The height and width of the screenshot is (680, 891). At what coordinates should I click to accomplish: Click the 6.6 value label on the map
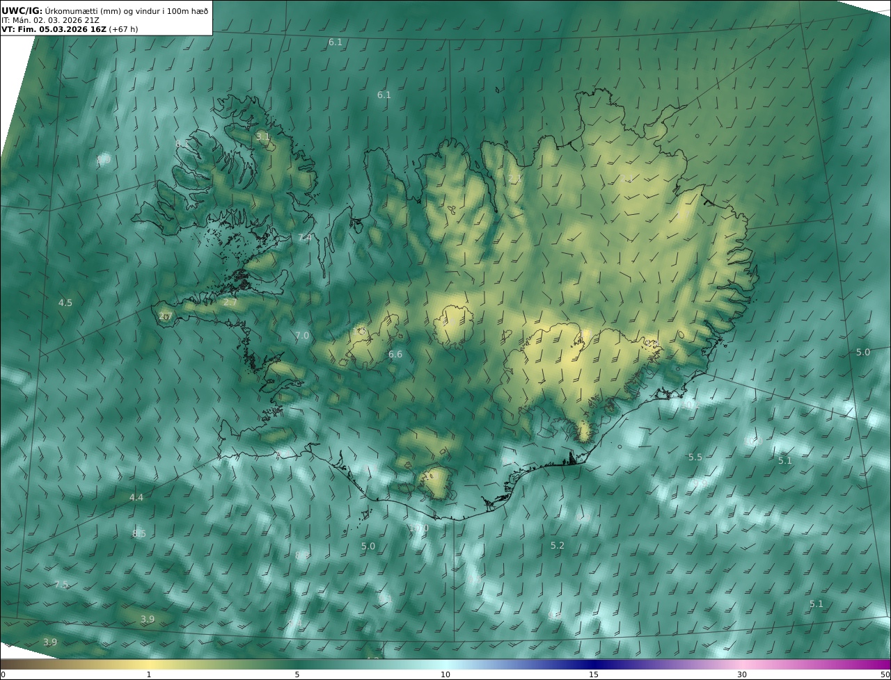[395, 354]
